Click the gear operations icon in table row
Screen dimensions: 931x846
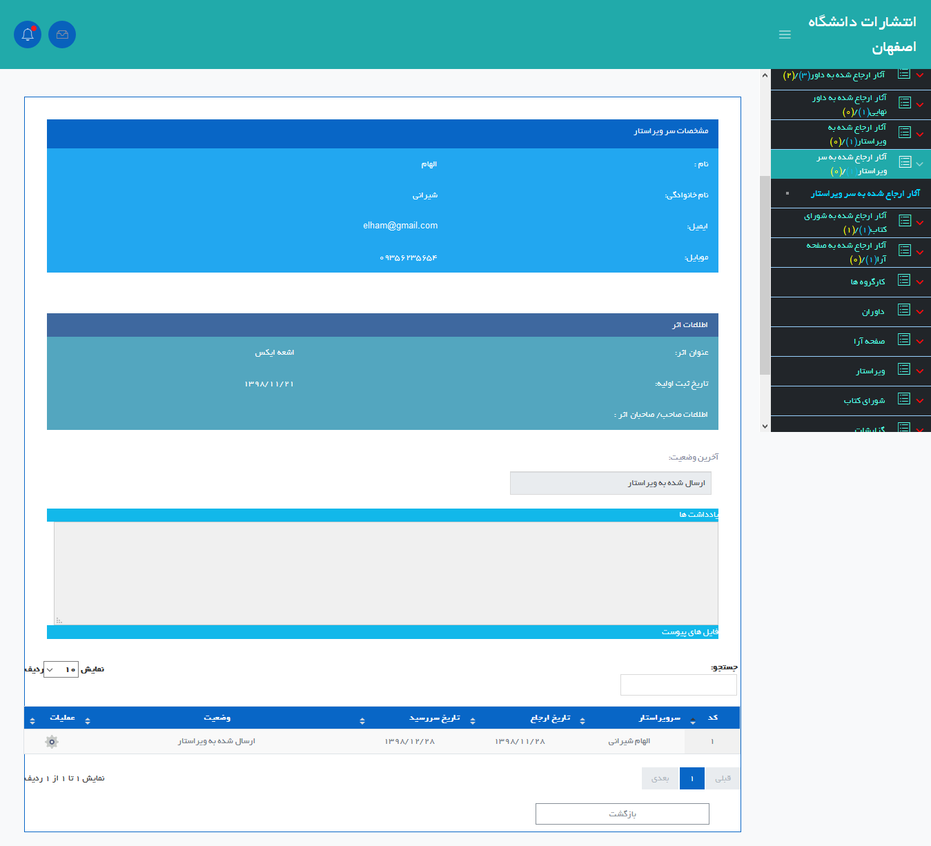[x=52, y=742]
